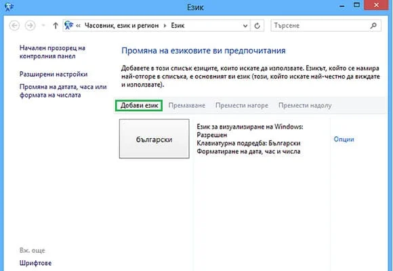Click the 'Език' breadcrumb segment

(178, 26)
